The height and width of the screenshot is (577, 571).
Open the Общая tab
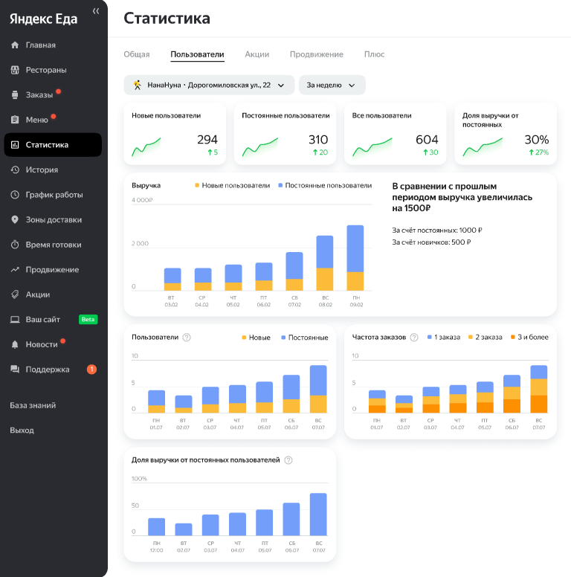(x=137, y=54)
